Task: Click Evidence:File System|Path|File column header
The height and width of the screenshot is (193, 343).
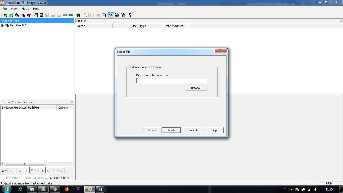Action: [x=29, y=108]
